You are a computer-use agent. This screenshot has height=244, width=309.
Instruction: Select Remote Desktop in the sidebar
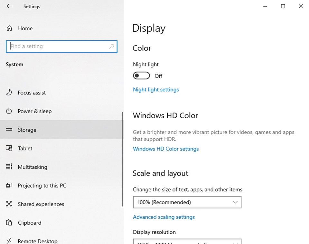coord(37,241)
